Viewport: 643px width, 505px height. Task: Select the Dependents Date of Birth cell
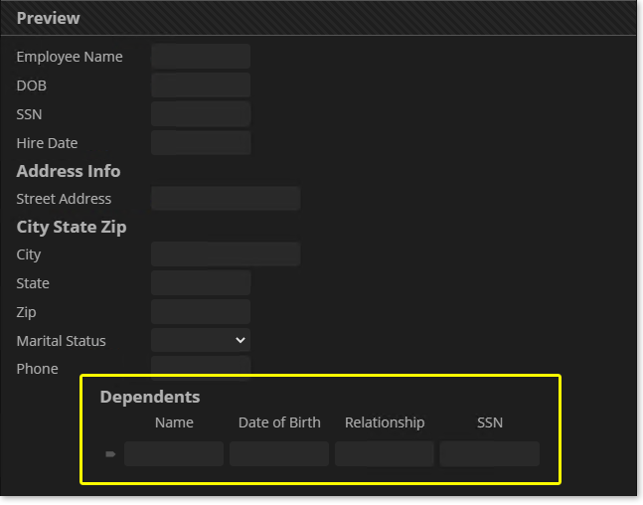(x=279, y=454)
